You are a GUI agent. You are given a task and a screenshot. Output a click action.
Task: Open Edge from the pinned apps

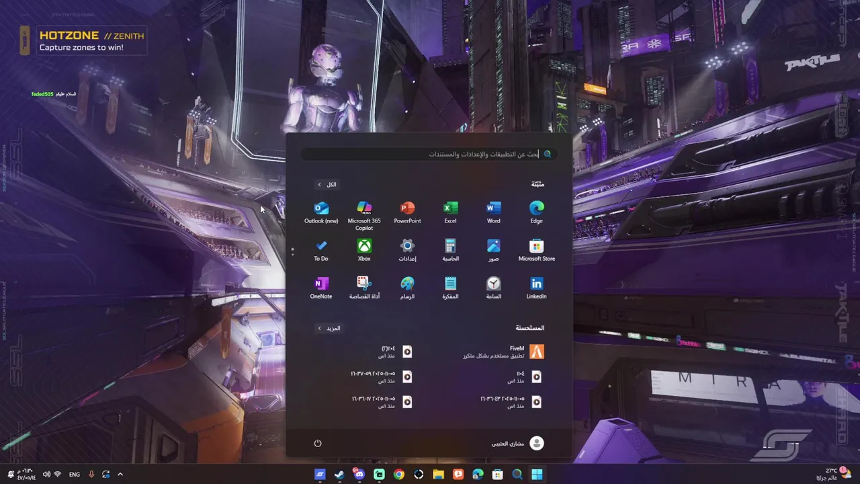click(536, 212)
